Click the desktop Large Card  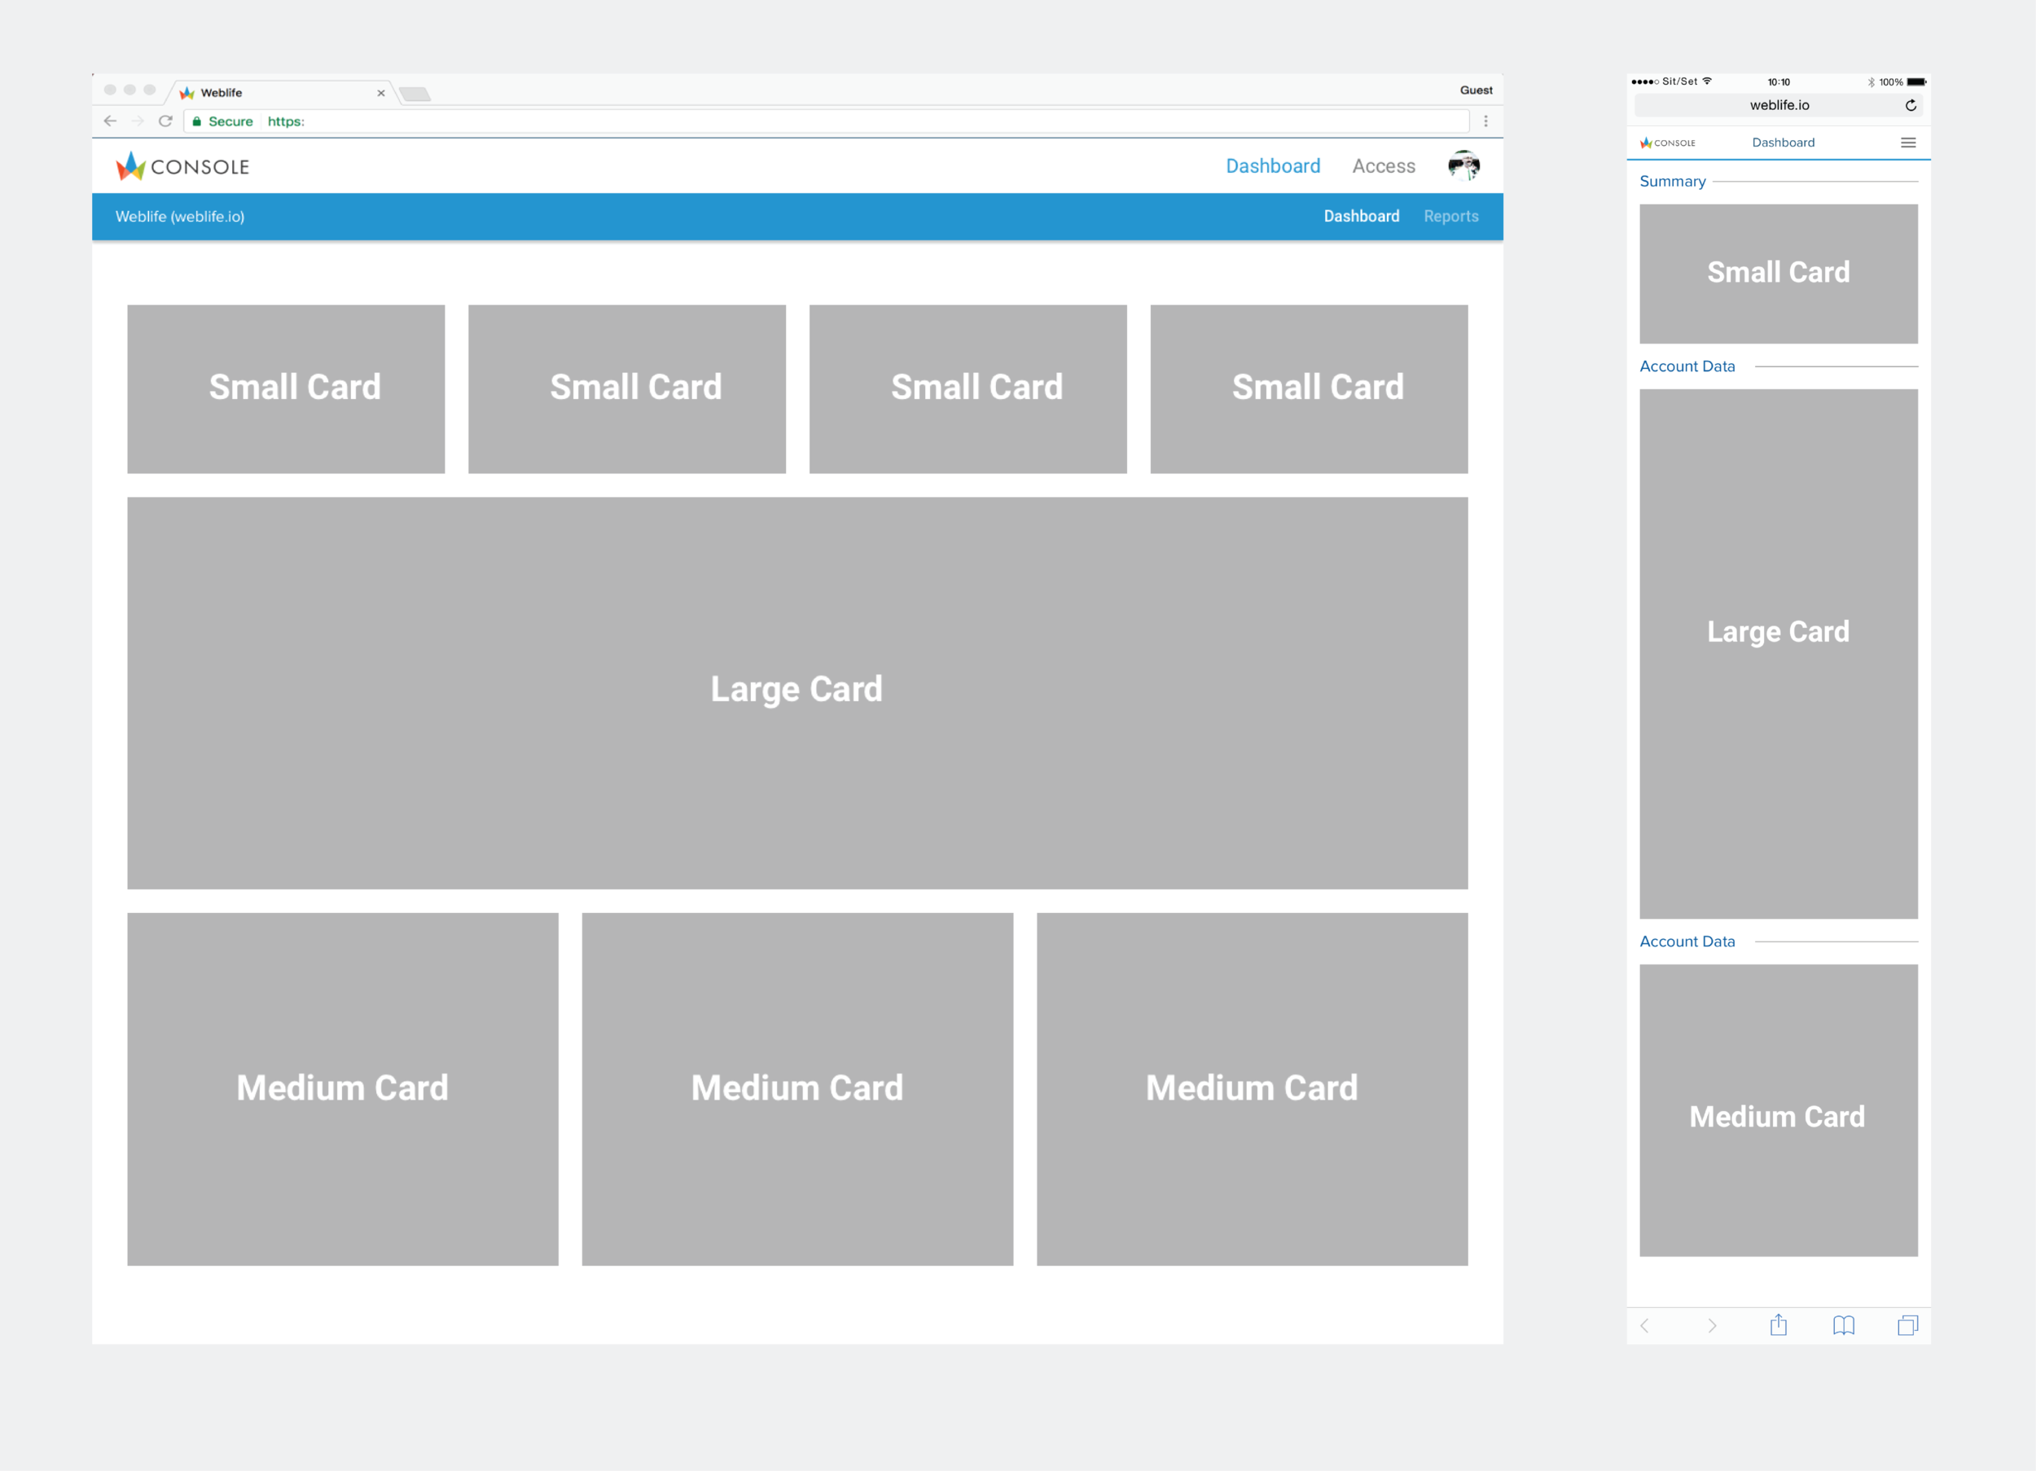pos(797,692)
